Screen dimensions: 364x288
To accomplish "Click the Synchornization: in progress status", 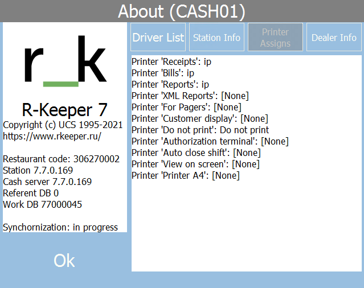I will [60, 227].
